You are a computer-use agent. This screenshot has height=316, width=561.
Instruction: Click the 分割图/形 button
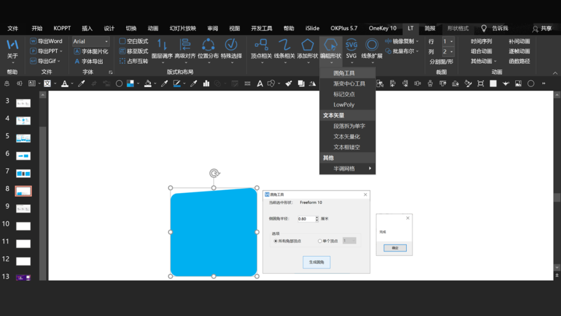(x=441, y=61)
